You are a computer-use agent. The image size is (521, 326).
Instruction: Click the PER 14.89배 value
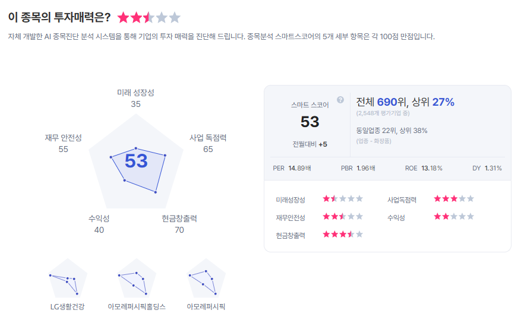[x=292, y=168]
